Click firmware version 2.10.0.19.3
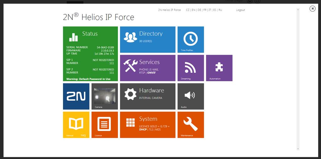Screen dimensions: 321x159 point(108,50)
